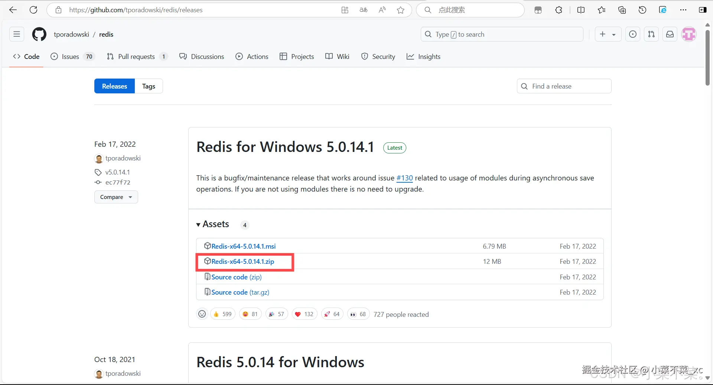Open the Compare dropdown

point(116,197)
